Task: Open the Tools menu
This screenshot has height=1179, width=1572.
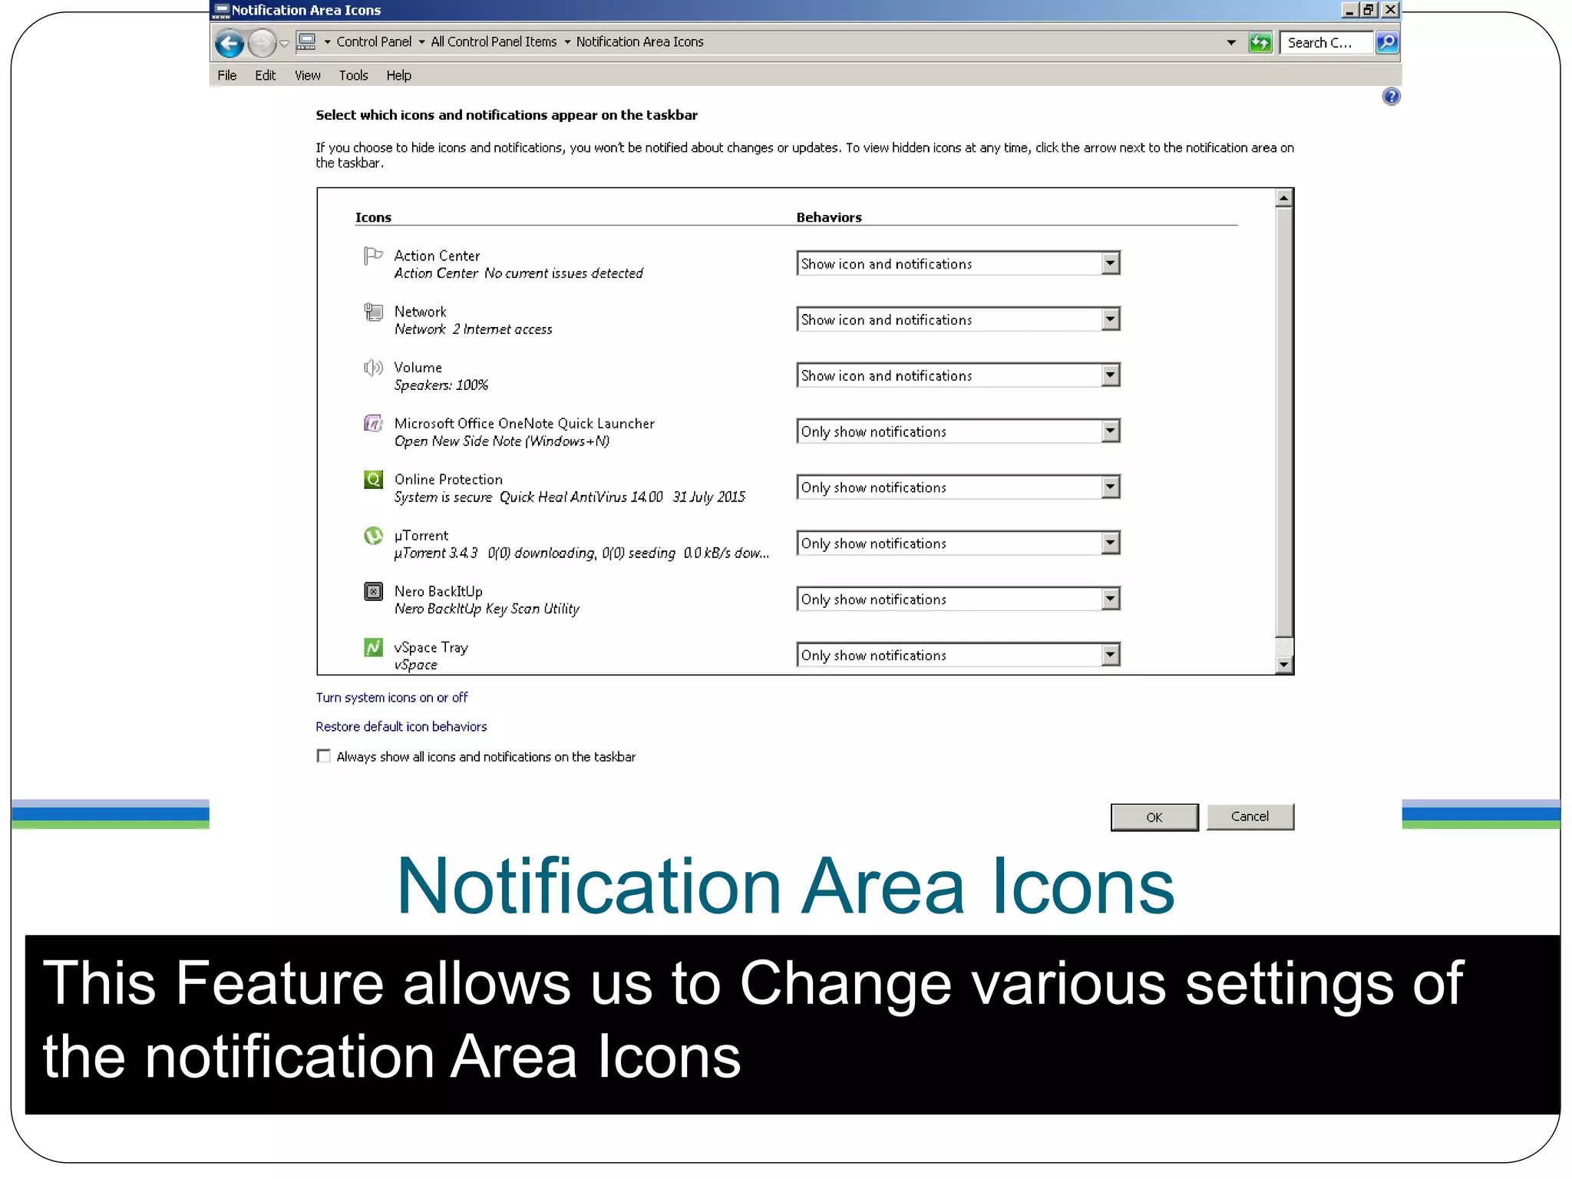Action: pos(353,75)
